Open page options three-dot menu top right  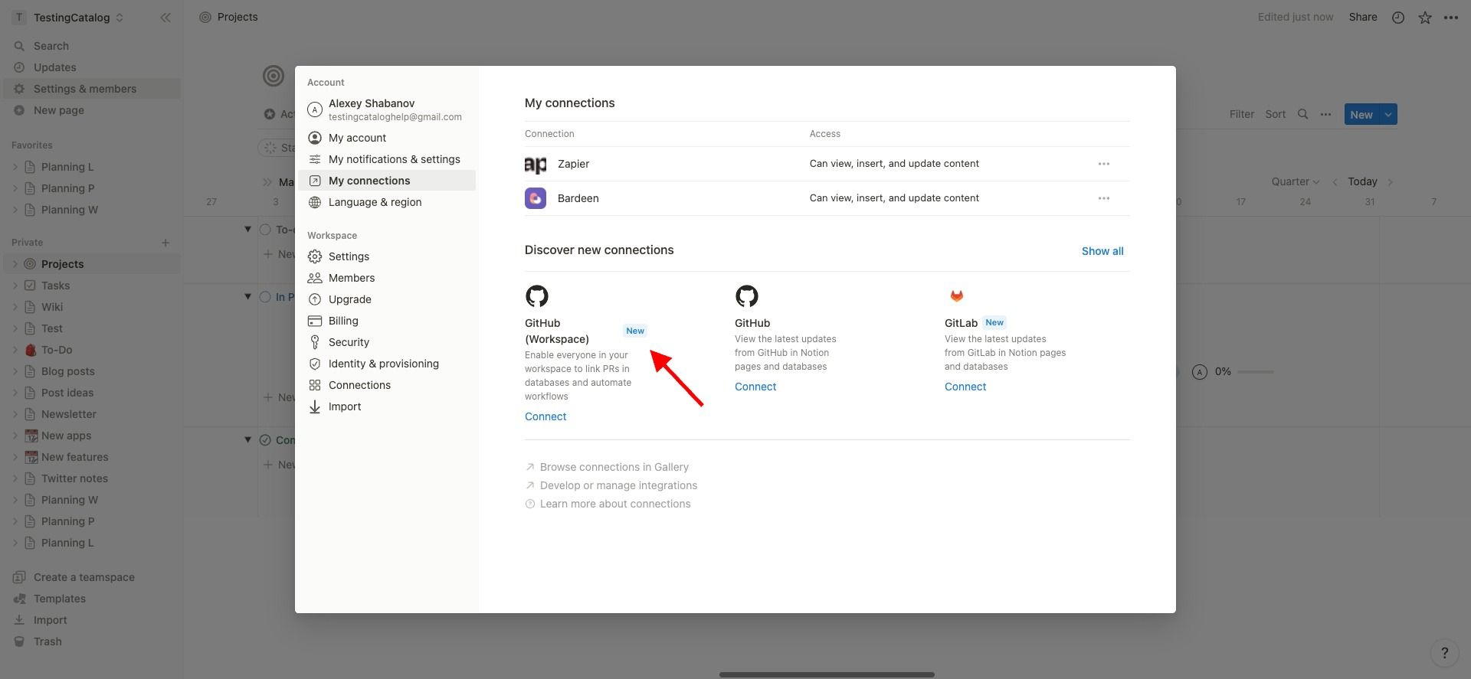pos(1451,18)
